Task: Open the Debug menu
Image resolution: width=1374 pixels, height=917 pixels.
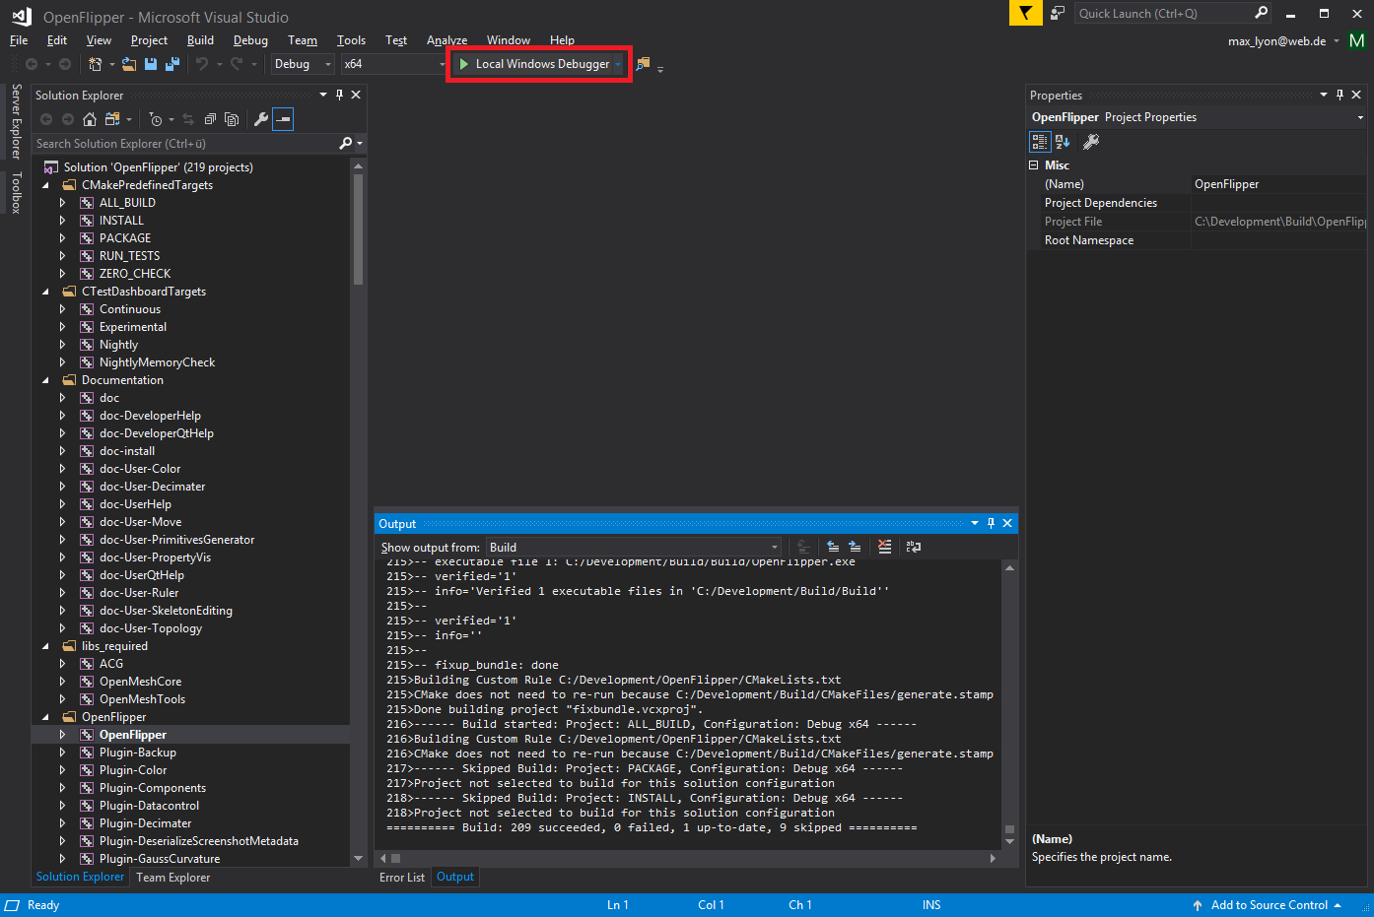Action: point(250,40)
